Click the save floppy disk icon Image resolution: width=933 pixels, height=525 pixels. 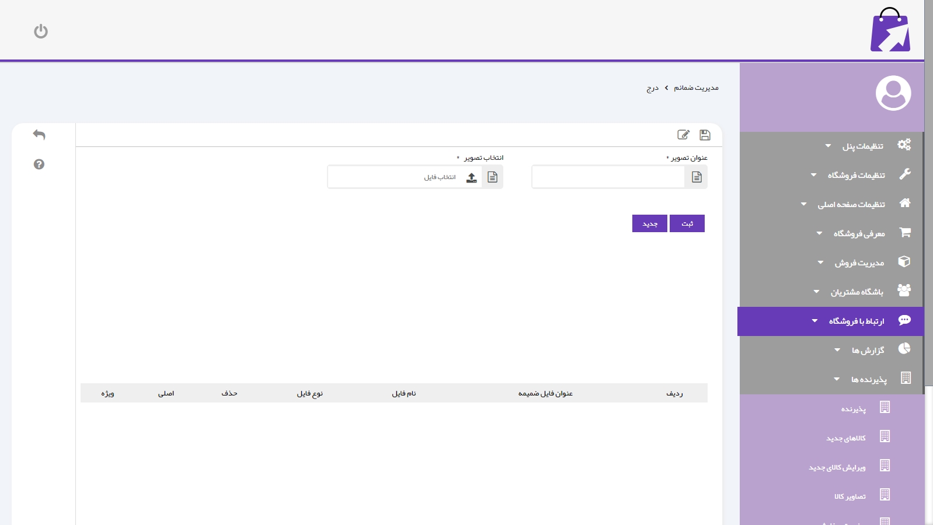[705, 135]
